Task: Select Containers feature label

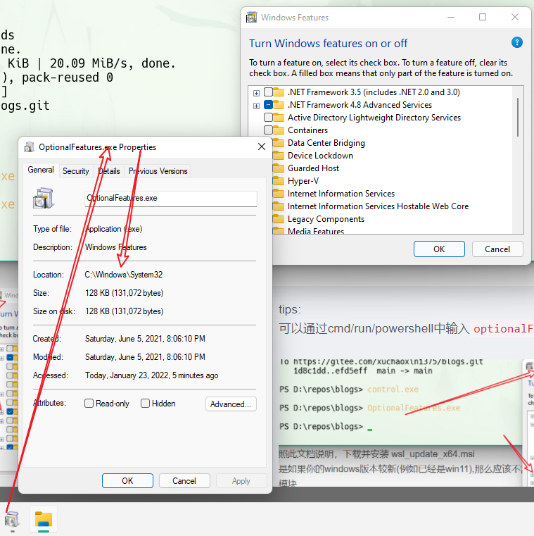Action: [x=307, y=130]
